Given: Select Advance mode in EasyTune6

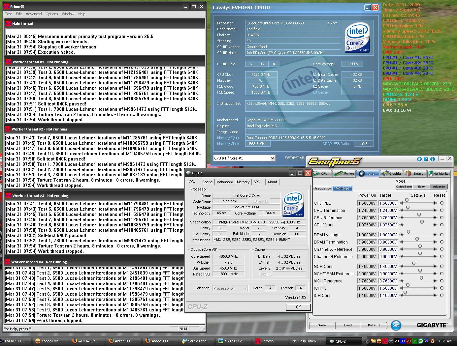Looking at the screenshot, I should [439, 187].
